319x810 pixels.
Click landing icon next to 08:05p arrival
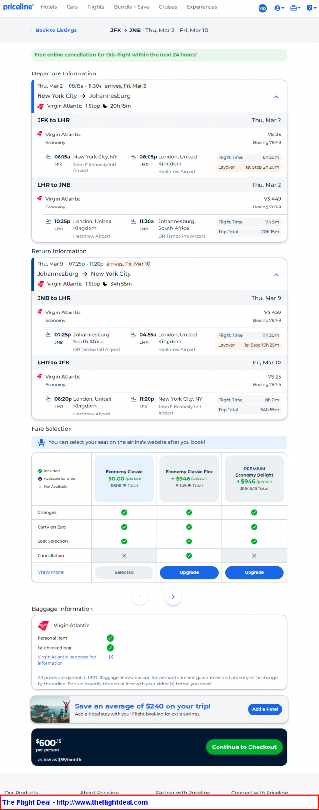pos(133,156)
